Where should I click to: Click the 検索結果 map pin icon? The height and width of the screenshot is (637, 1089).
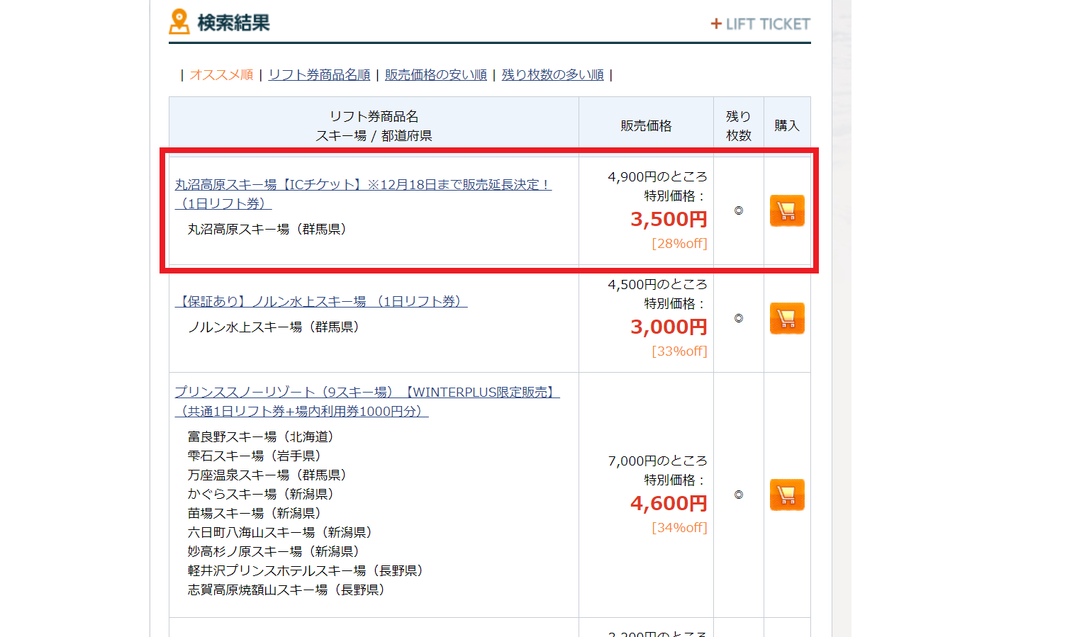click(179, 22)
